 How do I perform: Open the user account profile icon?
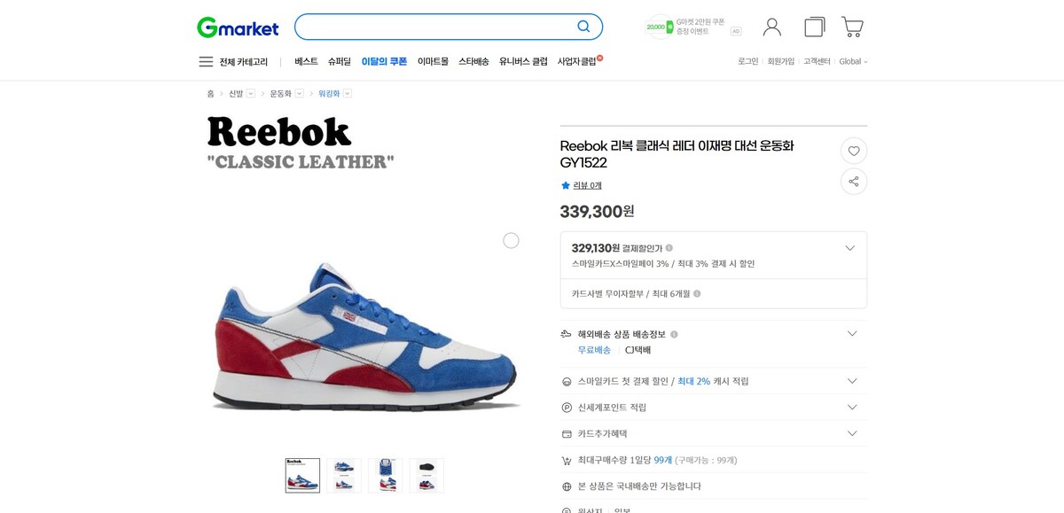pyautogui.click(x=772, y=27)
